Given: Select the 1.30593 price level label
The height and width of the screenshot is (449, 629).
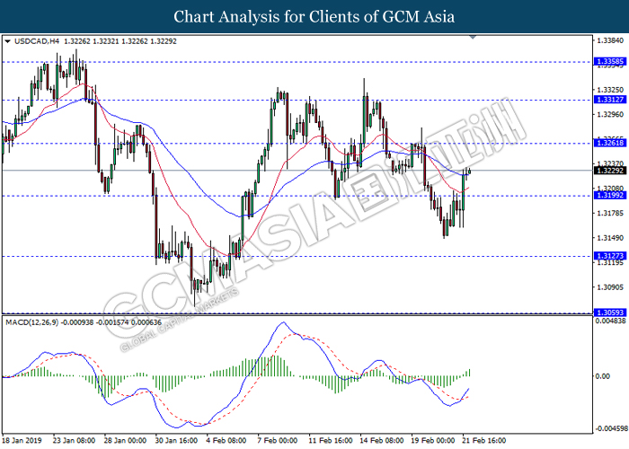Looking at the screenshot, I should [x=609, y=313].
